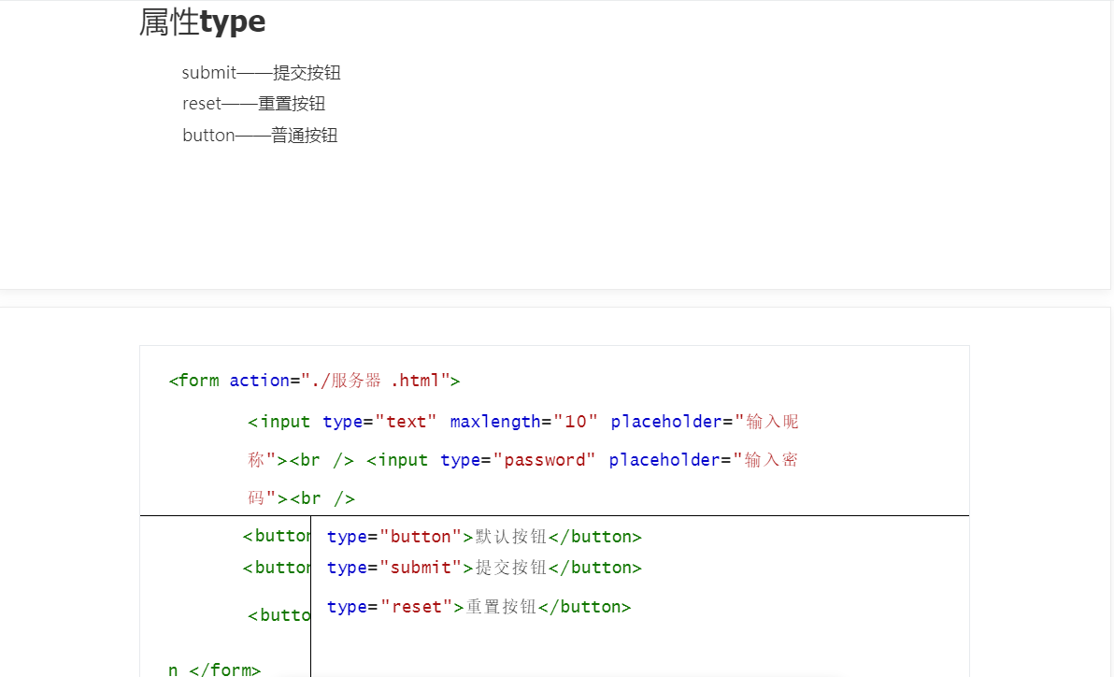1114x677 pixels.
Task: Click the type="button" attribute in code
Action: point(394,537)
